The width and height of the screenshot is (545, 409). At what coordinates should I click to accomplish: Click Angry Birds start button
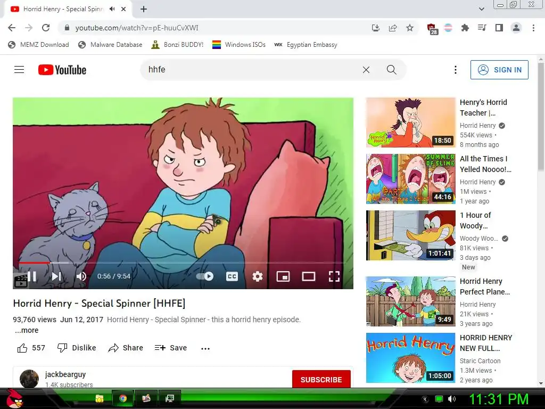14,398
